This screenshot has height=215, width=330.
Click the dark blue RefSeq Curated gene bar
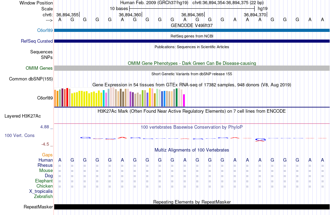pyautogui.click(x=192, y=41)
